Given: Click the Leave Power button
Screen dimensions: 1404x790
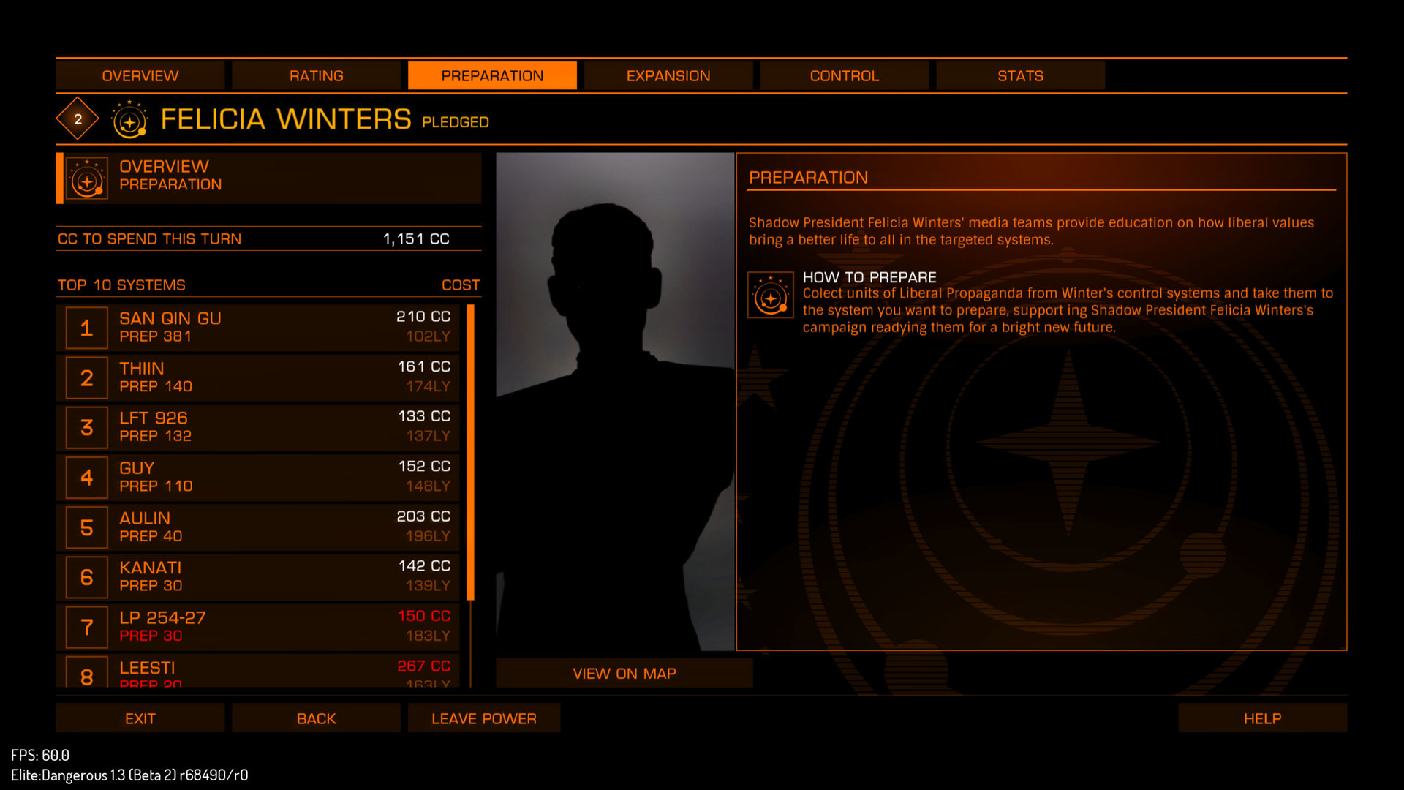Looking at the screenshot, I should click(x=484, y=718).
